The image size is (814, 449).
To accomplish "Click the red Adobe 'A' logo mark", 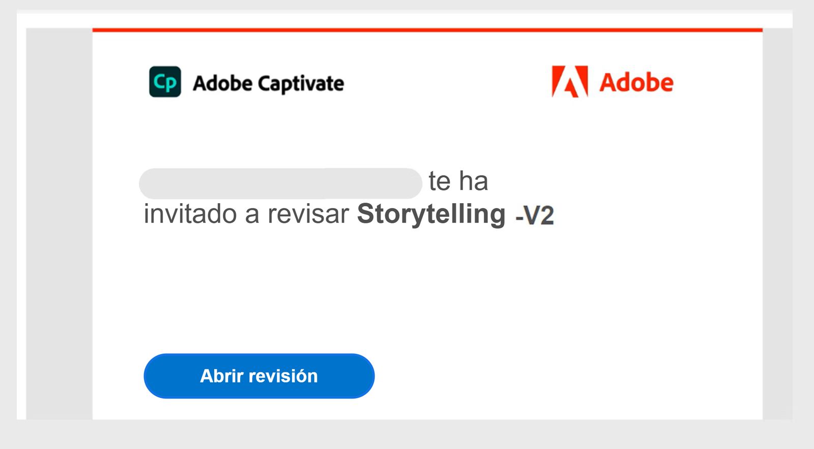I will (570, 81).
